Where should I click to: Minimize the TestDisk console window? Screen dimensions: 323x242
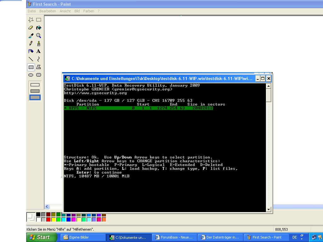(257, 78)
